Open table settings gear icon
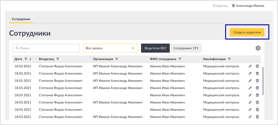Viewport: 278px width, 125px height. [258, 48]
